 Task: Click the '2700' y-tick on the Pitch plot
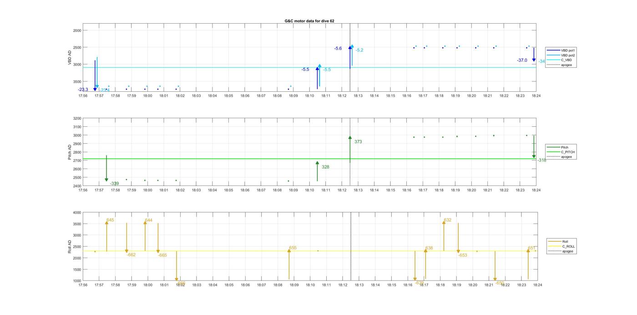[77, 160]
